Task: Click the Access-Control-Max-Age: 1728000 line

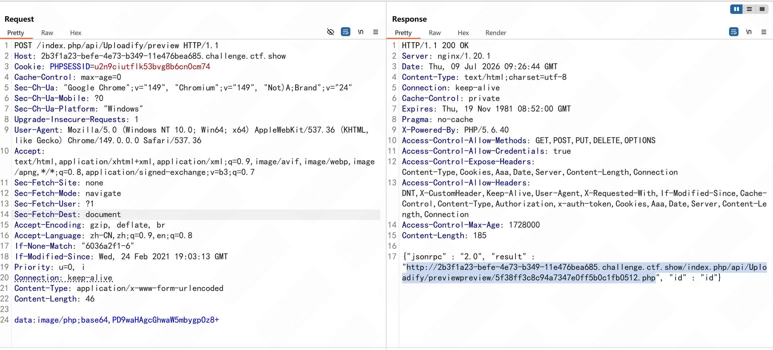Action: (x=471, y=225)
